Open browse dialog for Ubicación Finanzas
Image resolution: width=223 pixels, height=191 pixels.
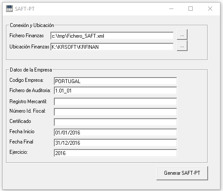tap(182, 46)
